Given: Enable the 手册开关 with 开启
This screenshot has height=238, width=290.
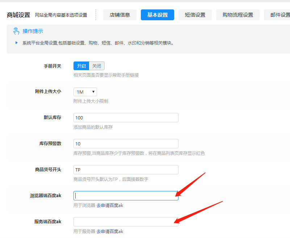Looking at the screenshot, I should [81, 66].
